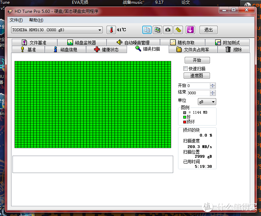This screenshot has width=261, height=216.
Task: Copy screenshot to clipboard icon
Action: (x=157, y=30)
